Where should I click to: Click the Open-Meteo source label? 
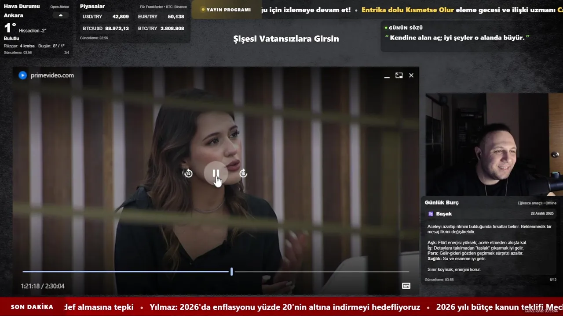(60, 7)
